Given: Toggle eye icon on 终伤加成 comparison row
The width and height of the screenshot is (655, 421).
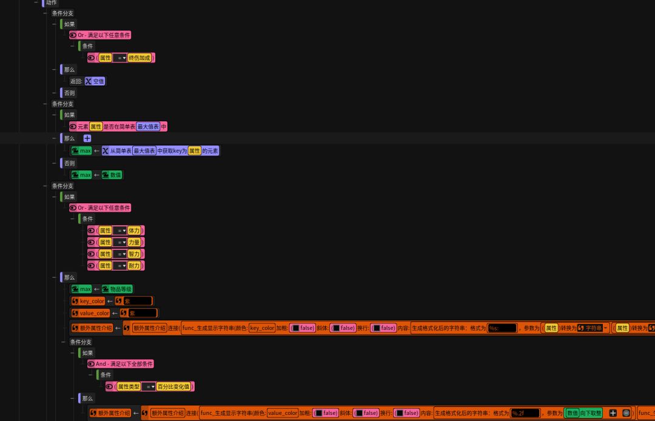Looking at the screenshot, I should pos(91,58).
